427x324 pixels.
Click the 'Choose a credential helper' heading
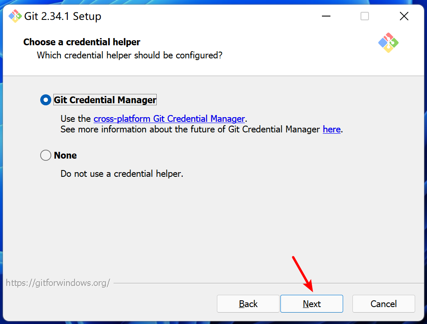pyautogui.click(x=82, y=42)
